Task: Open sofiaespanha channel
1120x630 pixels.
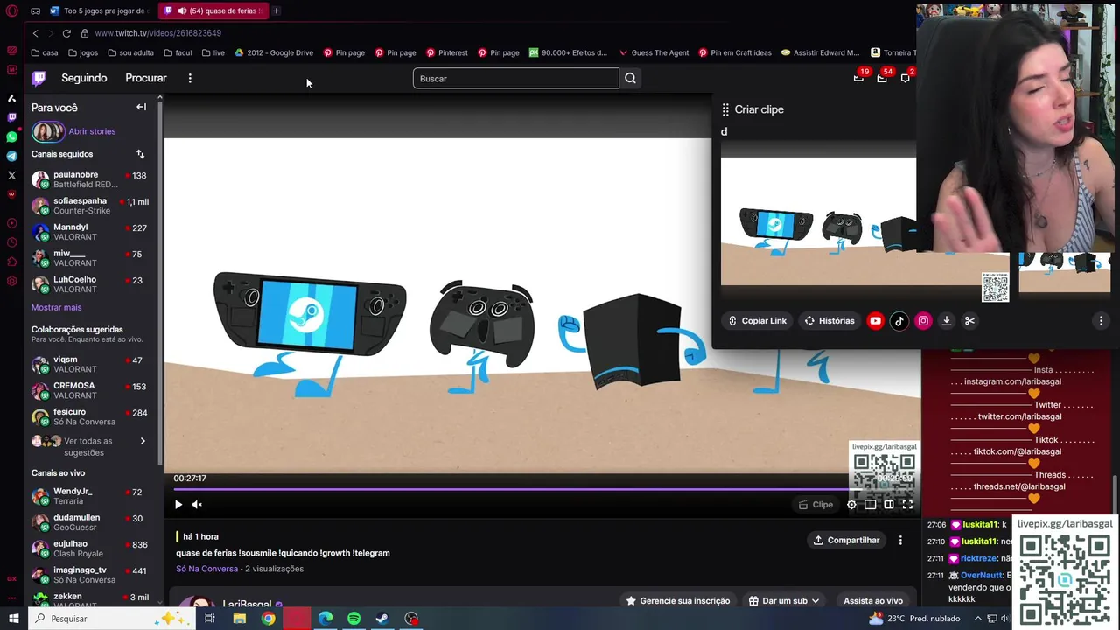Action: pos(92,206)
